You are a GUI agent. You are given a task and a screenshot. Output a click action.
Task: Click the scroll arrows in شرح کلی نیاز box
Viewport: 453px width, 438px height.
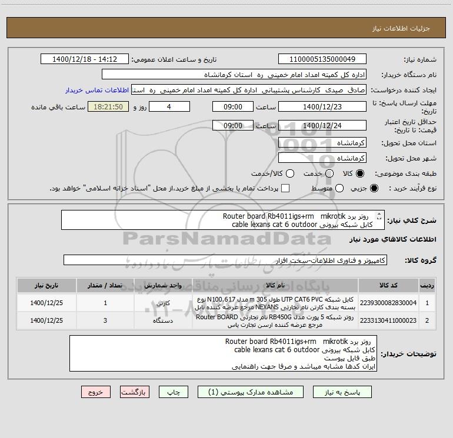pos(379,216)
